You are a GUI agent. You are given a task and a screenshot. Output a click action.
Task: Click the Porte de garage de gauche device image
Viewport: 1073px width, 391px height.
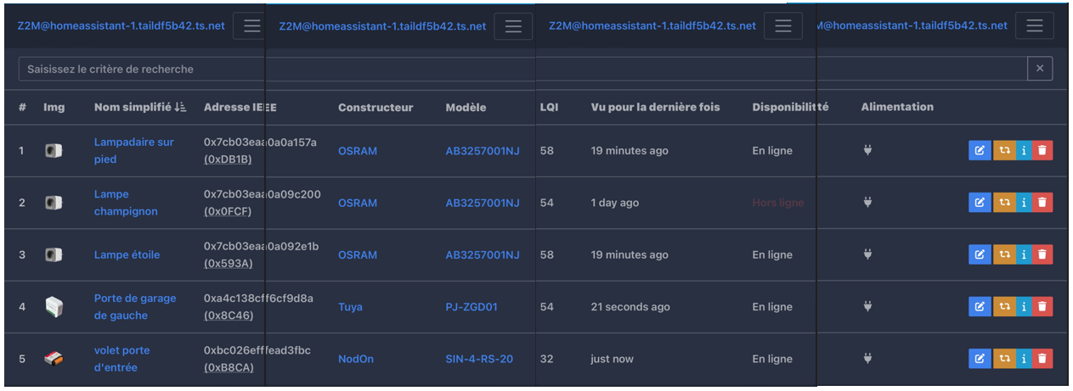[54, 307]
